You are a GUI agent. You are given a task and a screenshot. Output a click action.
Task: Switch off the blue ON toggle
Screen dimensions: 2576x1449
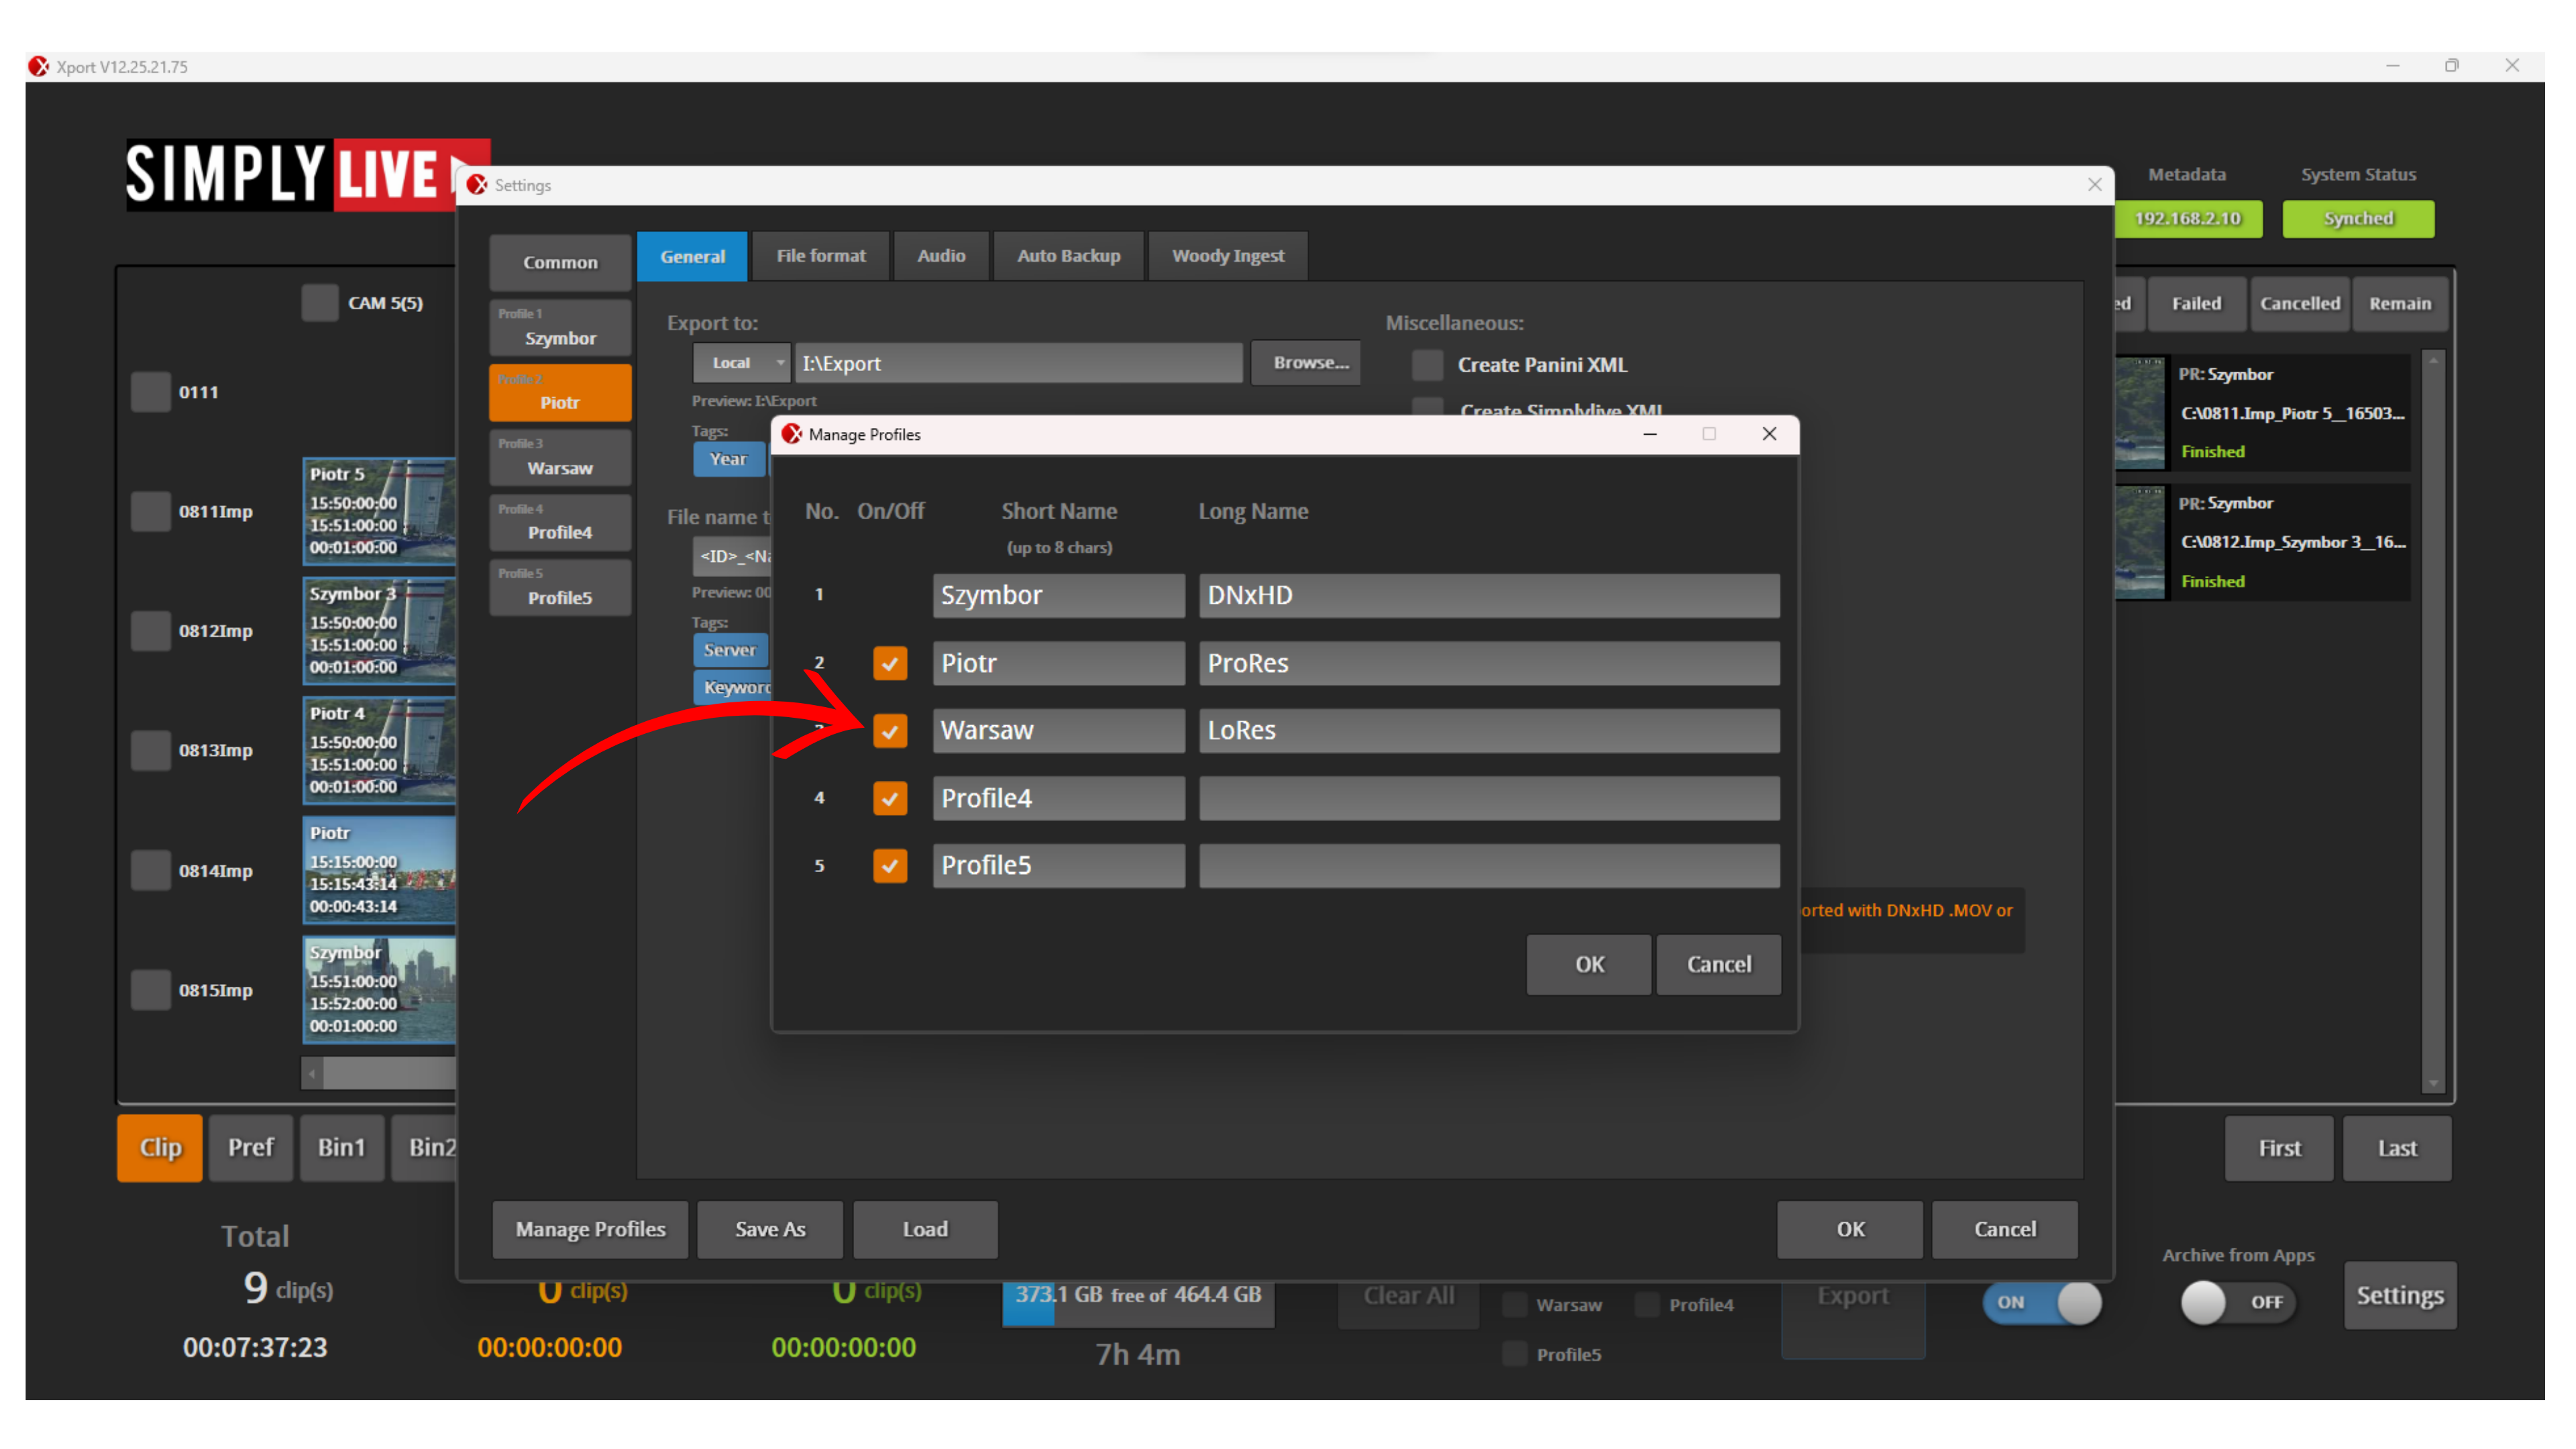pyautogui.click(x=2042, y=1302)
